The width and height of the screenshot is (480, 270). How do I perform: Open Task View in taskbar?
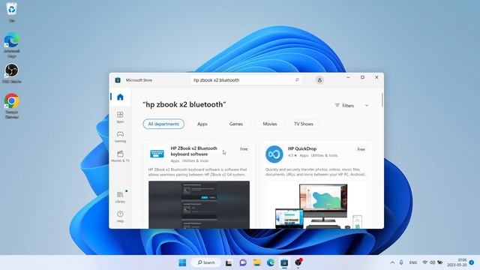click(x=228, y=262)
